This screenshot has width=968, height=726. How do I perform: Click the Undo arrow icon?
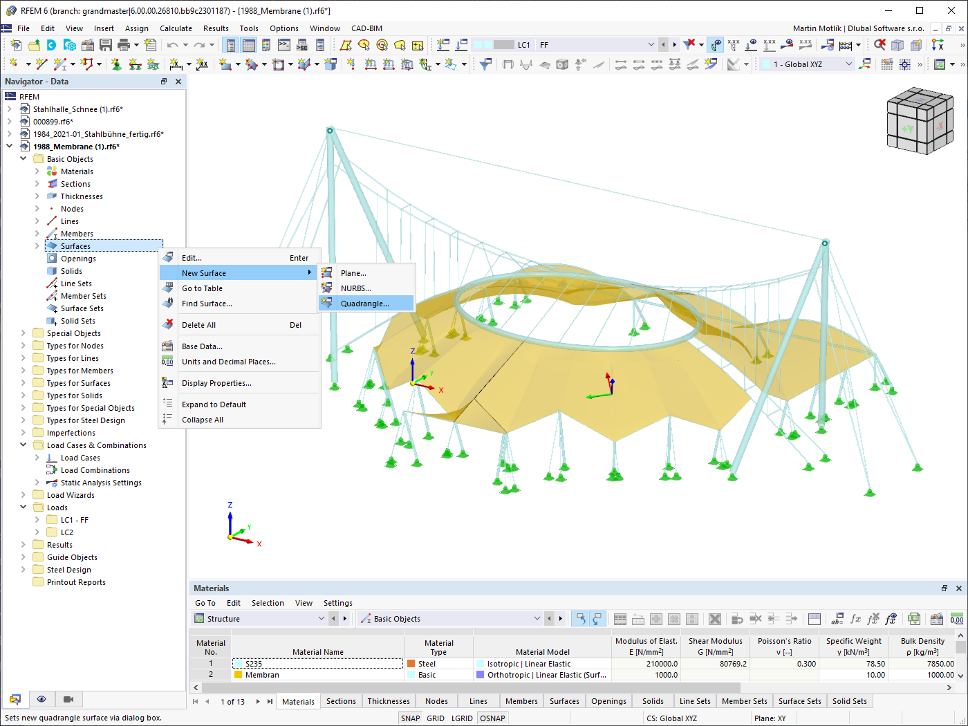[172, 45]
